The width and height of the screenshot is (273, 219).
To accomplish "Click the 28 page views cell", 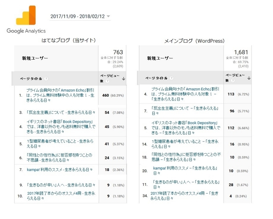I will click(x=231, y=185).
